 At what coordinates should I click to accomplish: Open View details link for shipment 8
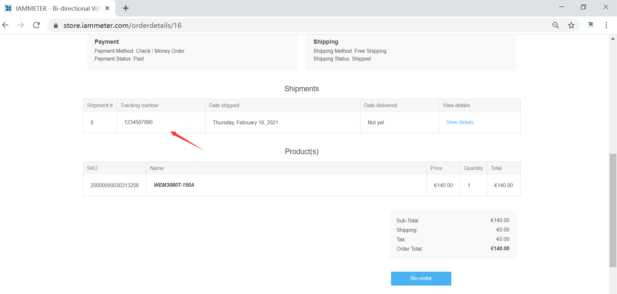click(x=460, y=122)
